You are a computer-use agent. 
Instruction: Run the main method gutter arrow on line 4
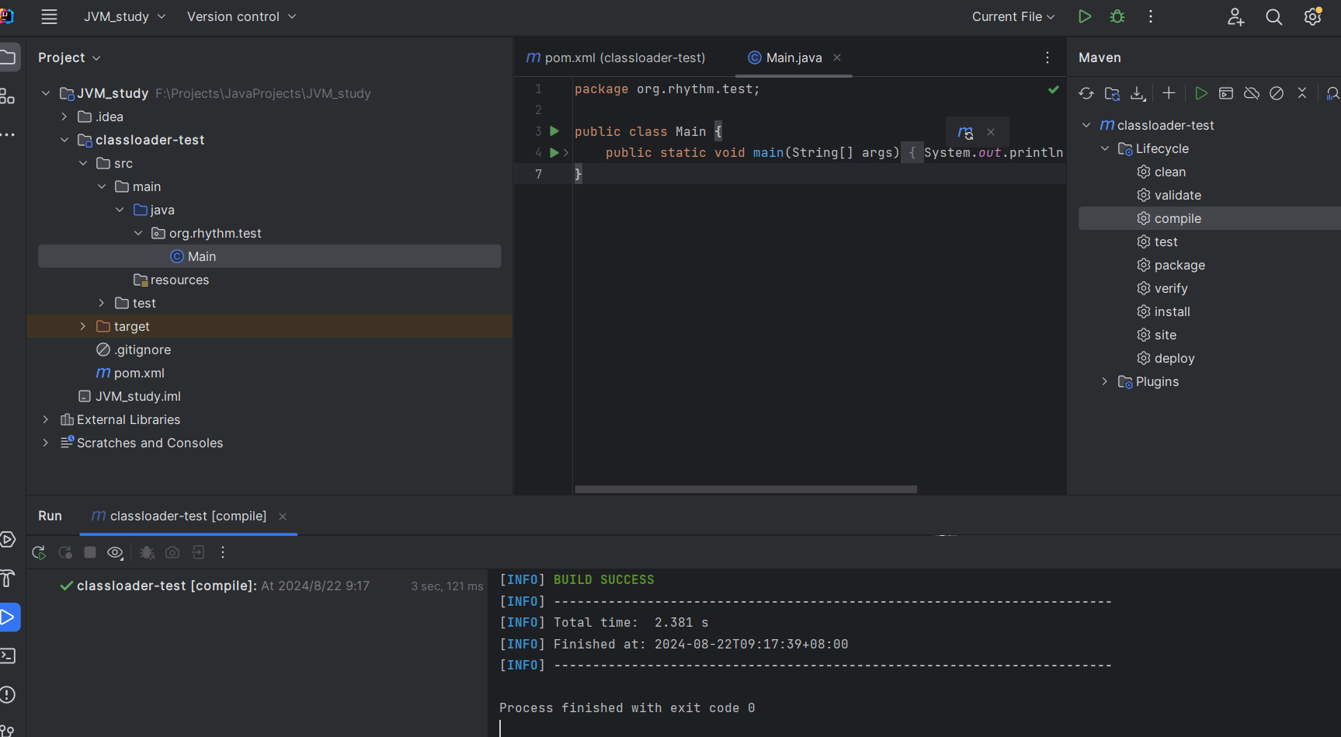coord(554,152)
